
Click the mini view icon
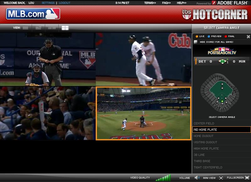click(x=221, y=178)
